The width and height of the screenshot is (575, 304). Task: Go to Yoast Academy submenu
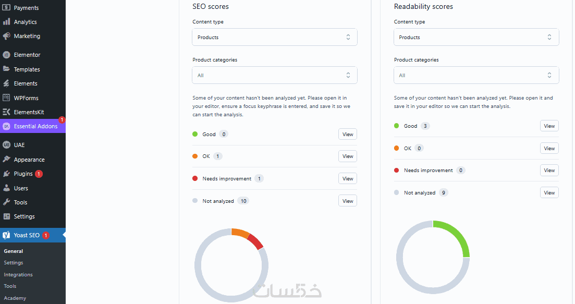pyautogui.click(x=15, y=298)
